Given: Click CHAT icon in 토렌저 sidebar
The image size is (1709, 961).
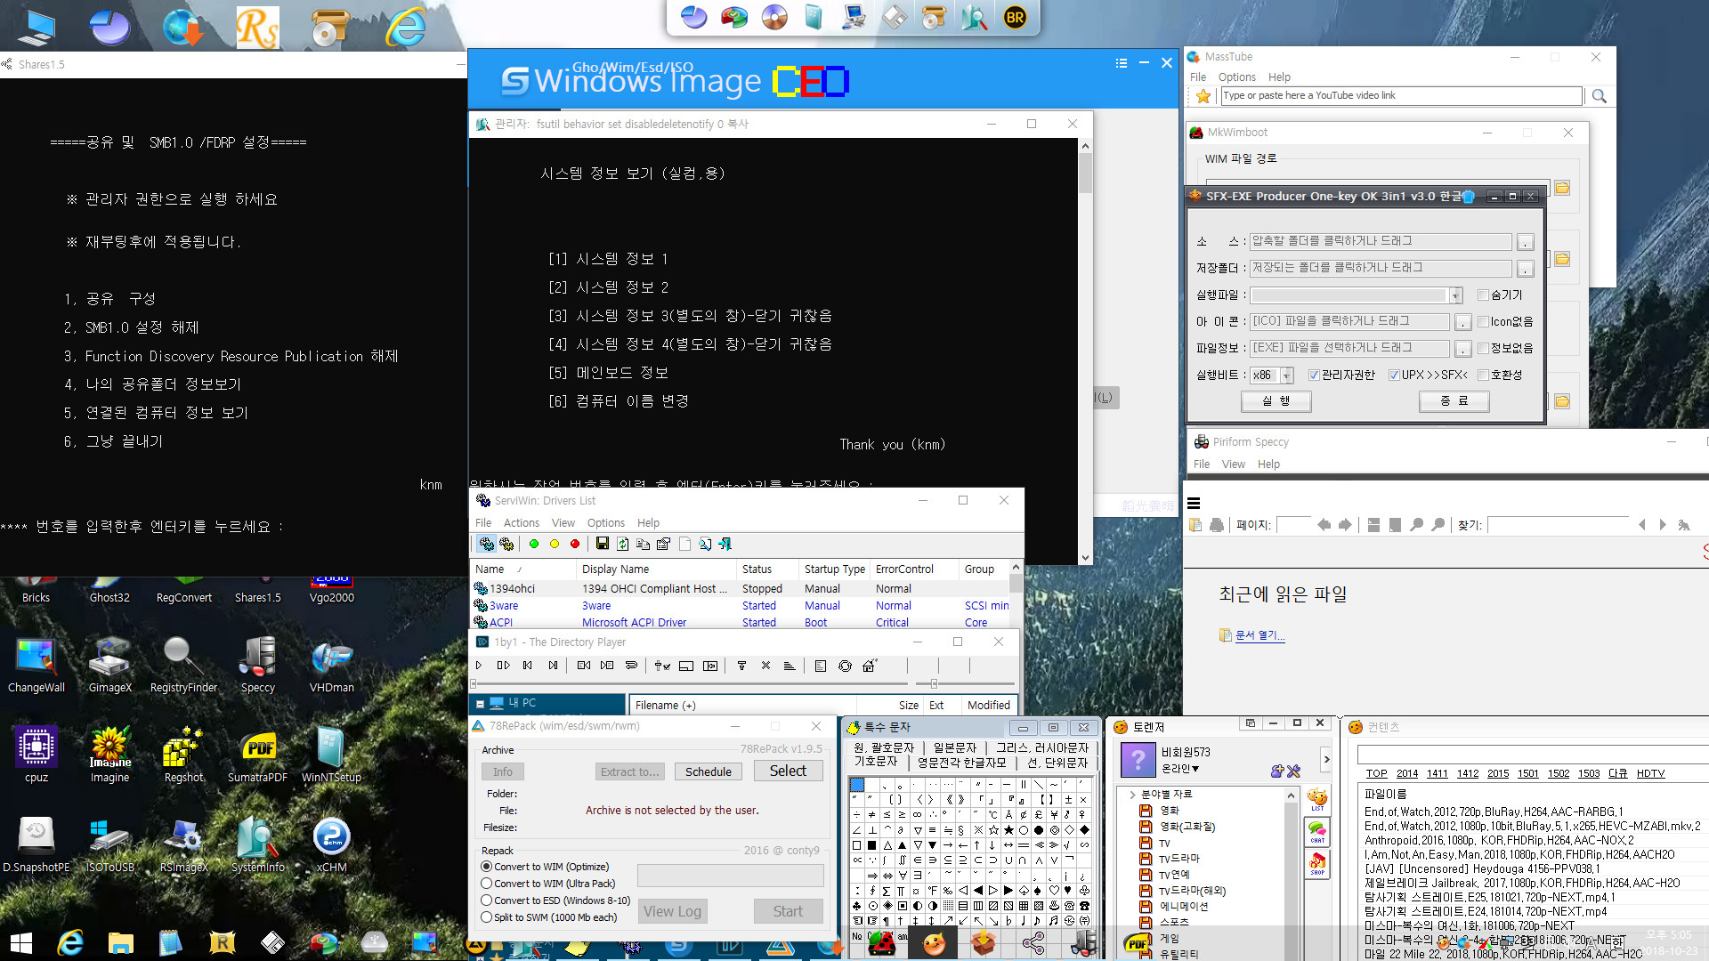Looking at the screenshot, I should coord(1317,832).
